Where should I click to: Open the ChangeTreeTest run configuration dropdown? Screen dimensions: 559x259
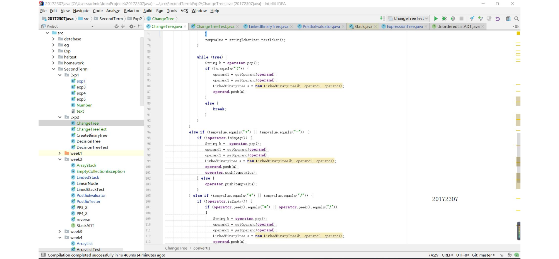408,19
